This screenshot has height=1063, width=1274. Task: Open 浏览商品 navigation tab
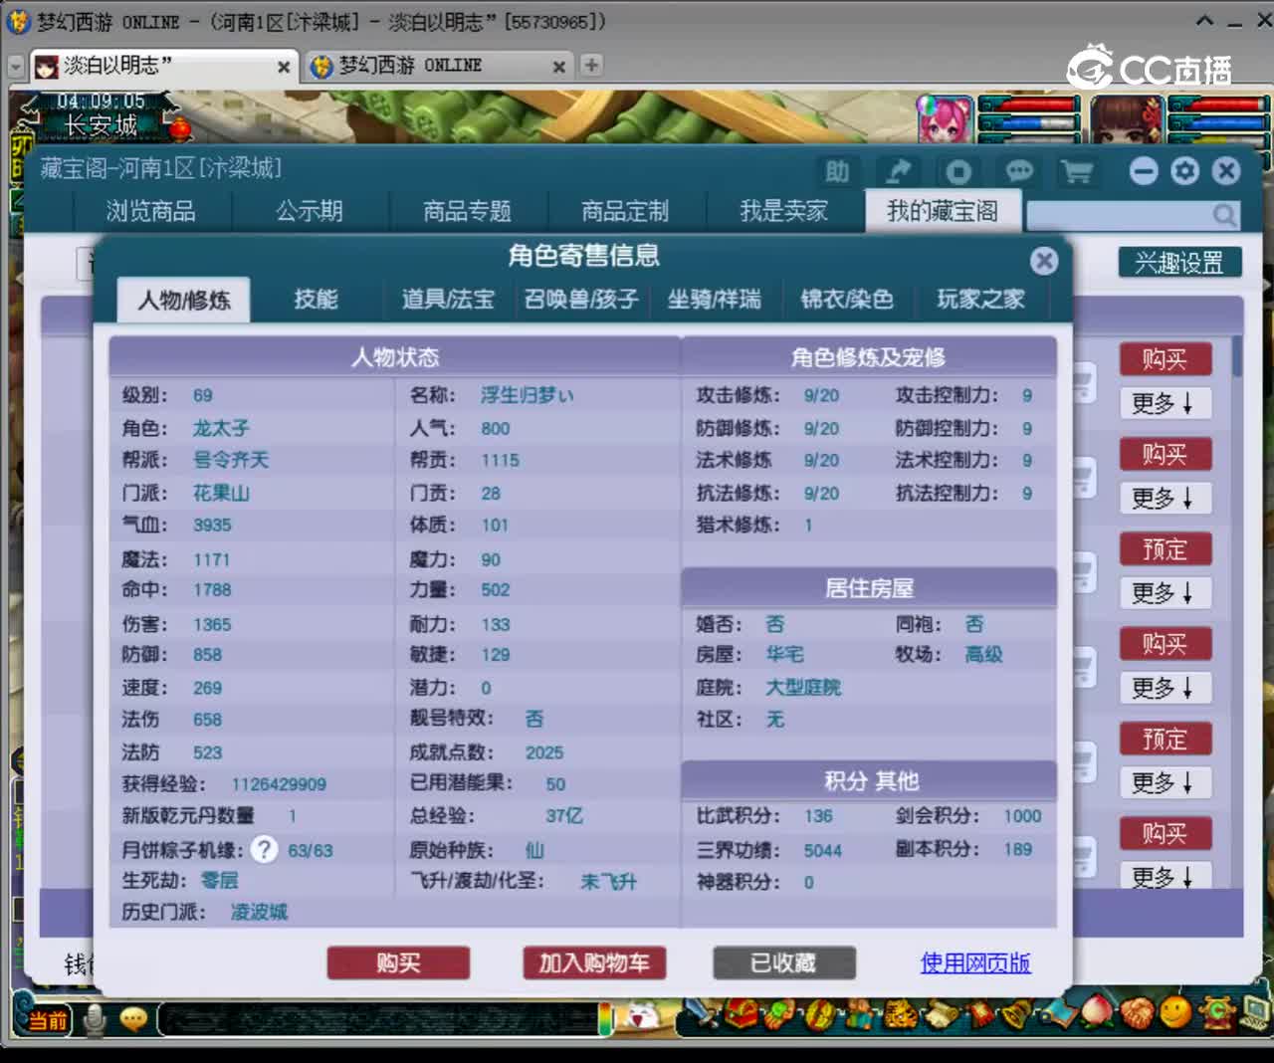click(151, 211)
